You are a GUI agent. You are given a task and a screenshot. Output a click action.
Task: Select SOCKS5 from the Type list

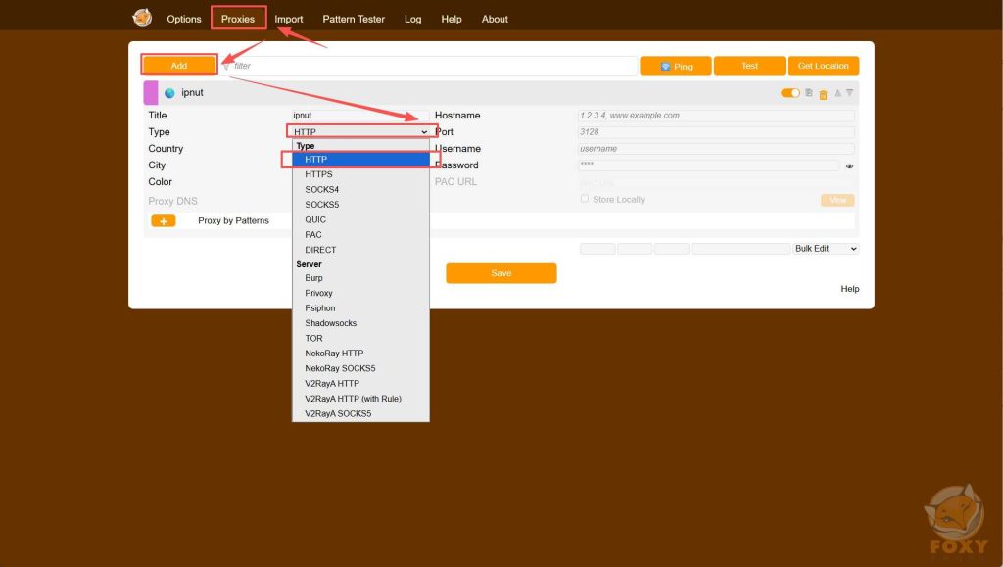click(x=320, y=205)
